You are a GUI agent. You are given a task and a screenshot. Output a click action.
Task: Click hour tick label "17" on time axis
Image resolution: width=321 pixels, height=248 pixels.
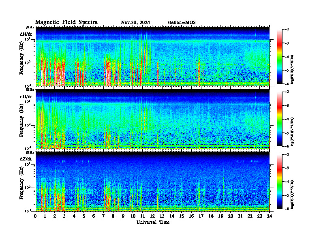point(201,216)
